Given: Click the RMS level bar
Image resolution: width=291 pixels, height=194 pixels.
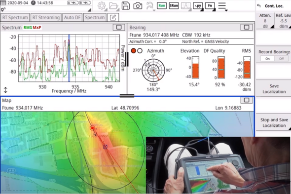Looking at the screenshot, I should tap(247, 68).
